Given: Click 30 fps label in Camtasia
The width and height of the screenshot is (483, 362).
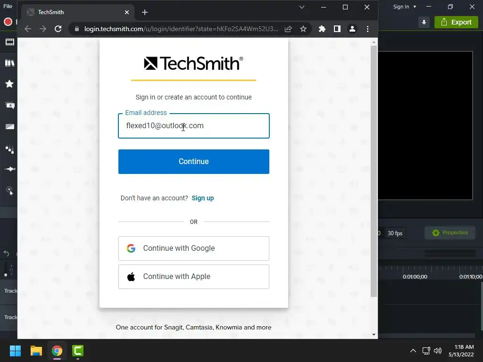Looking at the screenshot, I should pyautogui.click(x=395, y=233).
